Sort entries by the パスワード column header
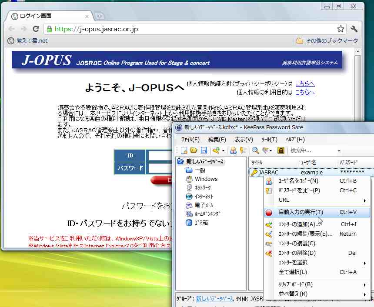374x307 pixels. pos(355,163)
